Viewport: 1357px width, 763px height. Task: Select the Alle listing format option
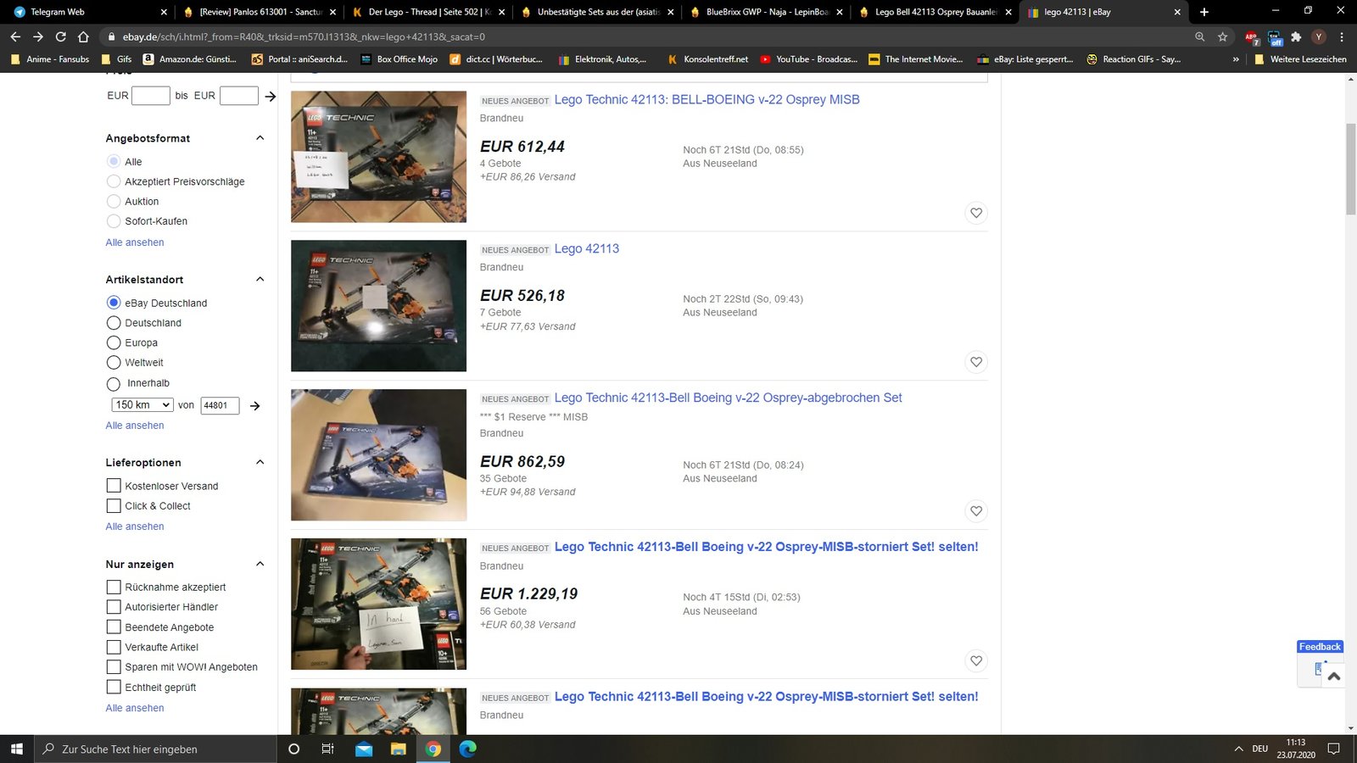point(114,161)
